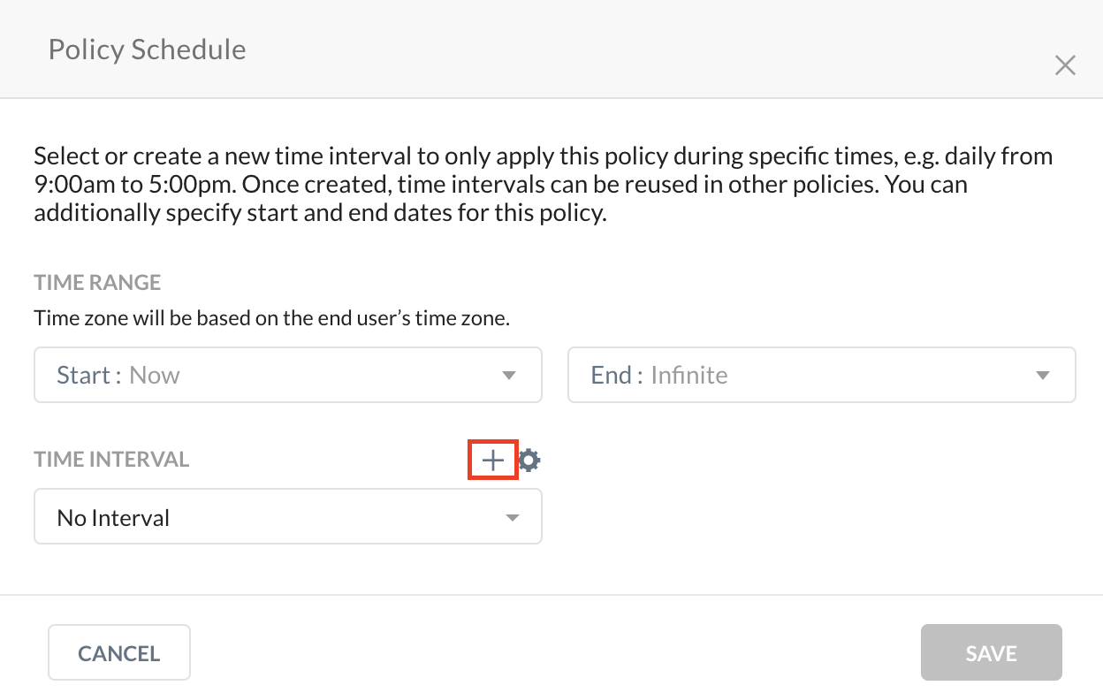The image size is (1103, 693).
Task: Select the TIME INTERVAL label text
Action: tap(111, 460)
